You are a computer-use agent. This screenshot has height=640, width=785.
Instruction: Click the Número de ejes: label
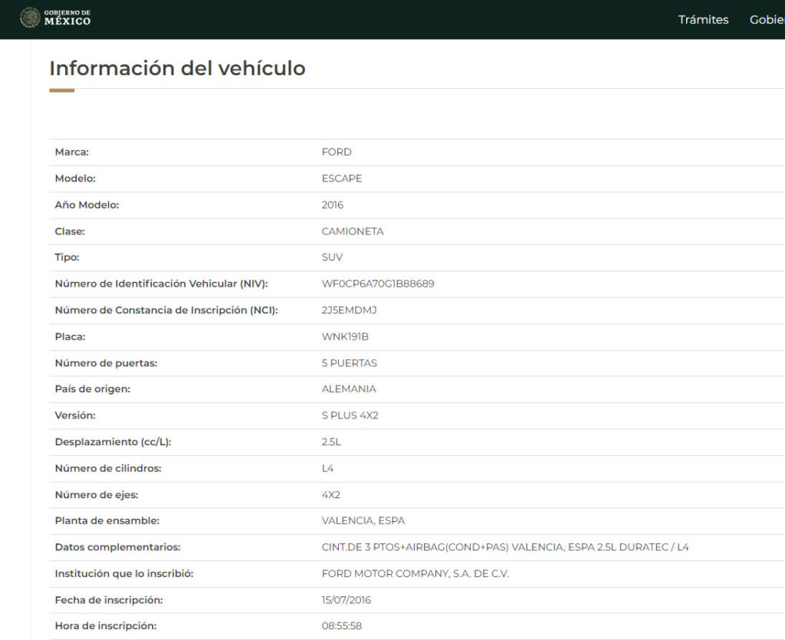96,495
